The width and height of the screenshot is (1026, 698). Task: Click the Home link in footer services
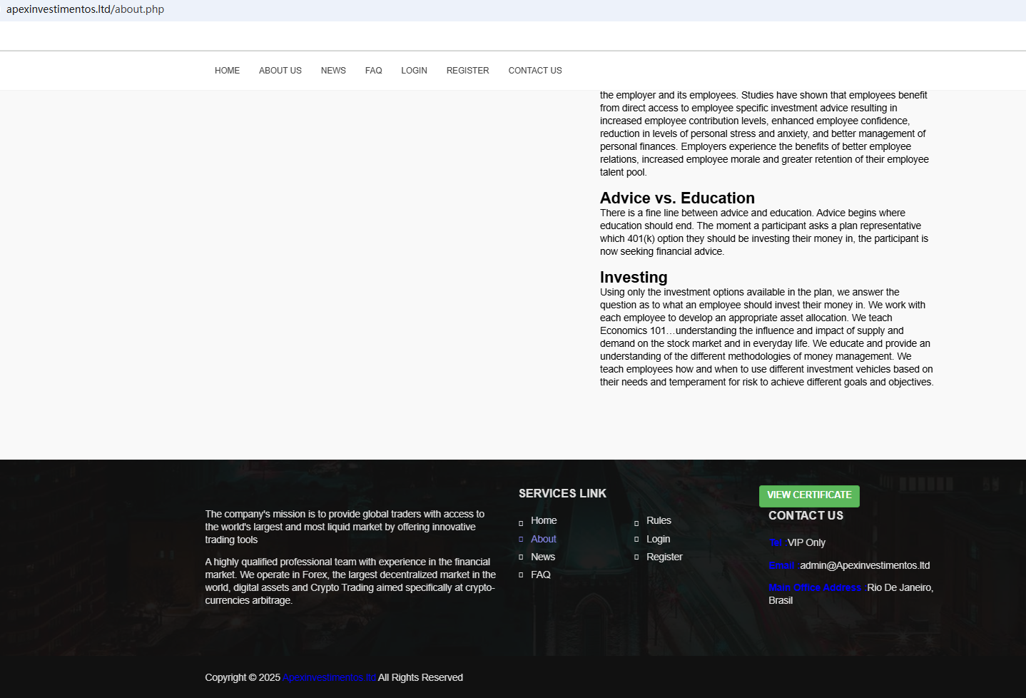(543, 521)
